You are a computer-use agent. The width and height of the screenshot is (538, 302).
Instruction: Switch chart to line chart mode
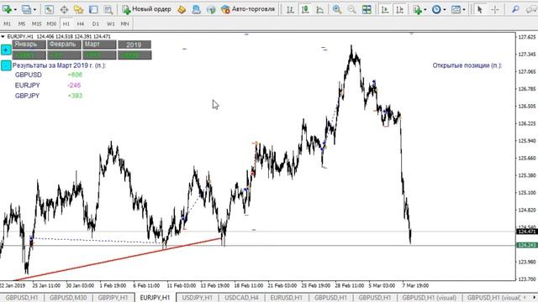coord(319,9)
